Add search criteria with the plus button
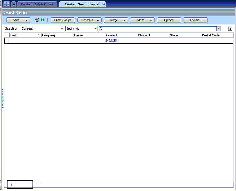 click(x=230, y=29)
